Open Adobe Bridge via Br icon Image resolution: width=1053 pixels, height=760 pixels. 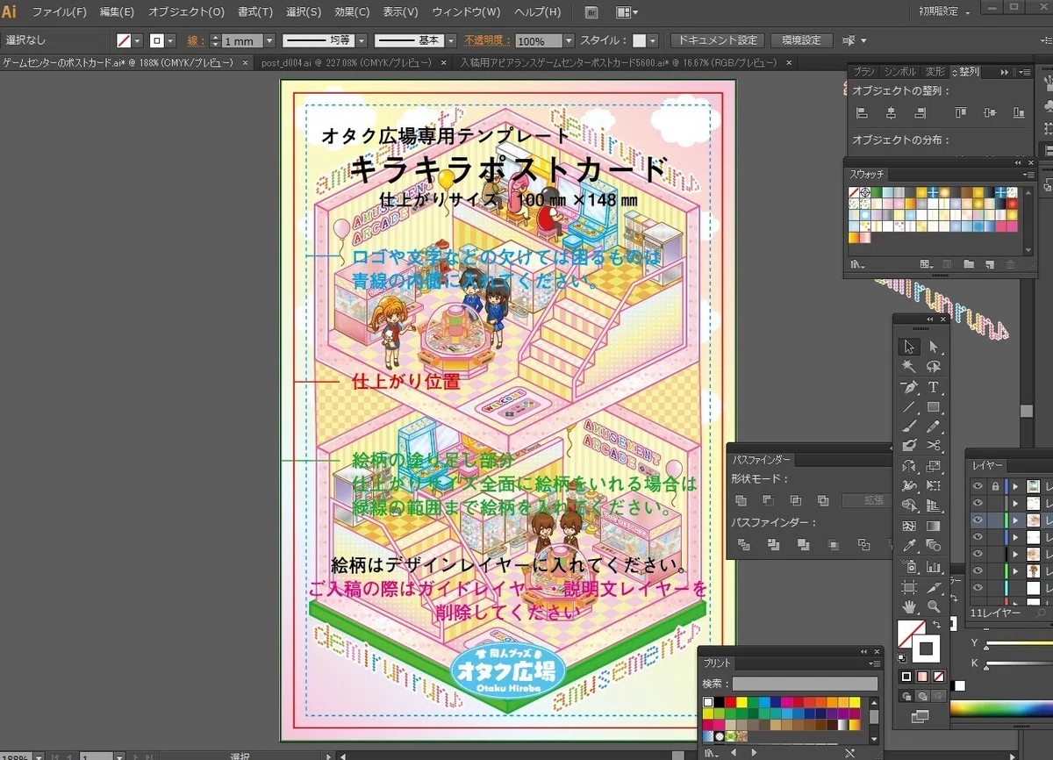[x=592, y=12]
